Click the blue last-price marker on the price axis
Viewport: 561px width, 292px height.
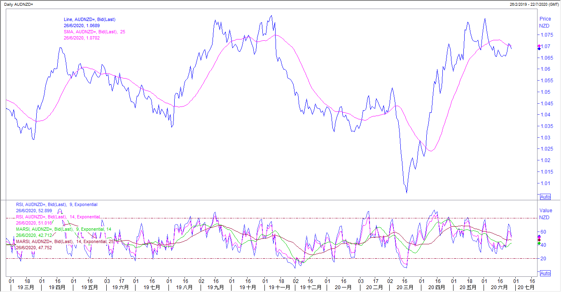(x=540, y=49)
